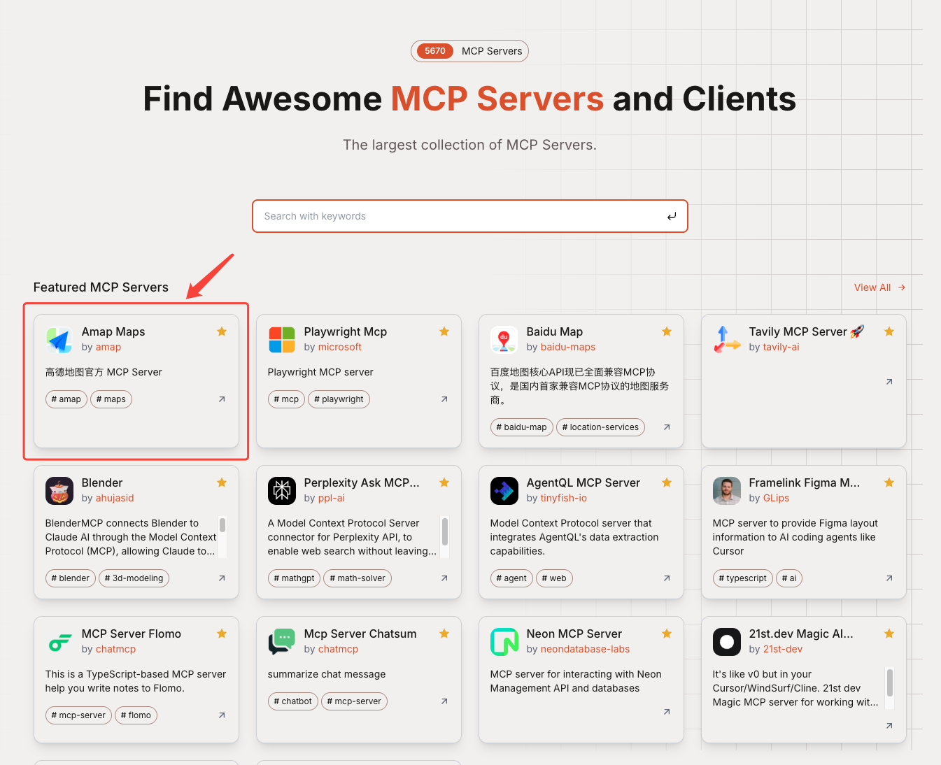Click the star on Neon MCP Server card
The image size is (941, 765).
click(x=667, y=634)
